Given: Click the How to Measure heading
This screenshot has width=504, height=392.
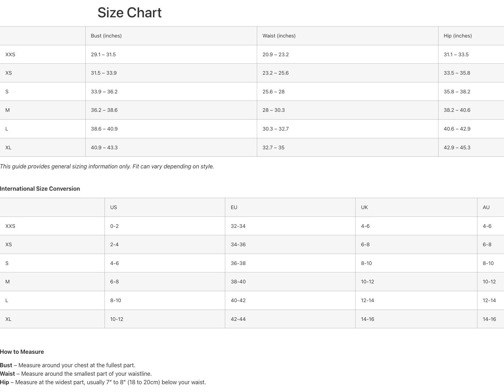Looking at the screenshot, I should tap(22, 352).
